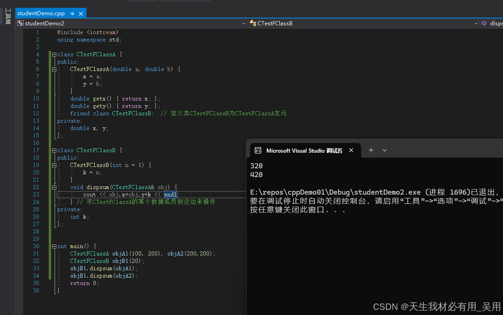Click line number 12 in the gutter
The image size is (503, 315).
(36, 113)
